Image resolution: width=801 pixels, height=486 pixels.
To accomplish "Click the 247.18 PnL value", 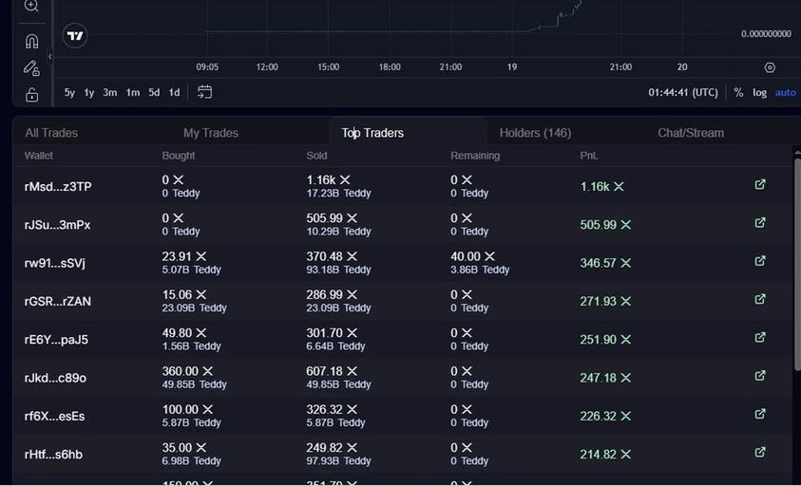I will (605, 379).
